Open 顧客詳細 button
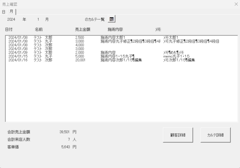 click(178, 135)
